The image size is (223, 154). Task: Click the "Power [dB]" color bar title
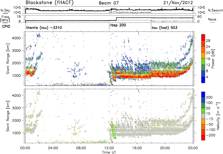[213, 59]
